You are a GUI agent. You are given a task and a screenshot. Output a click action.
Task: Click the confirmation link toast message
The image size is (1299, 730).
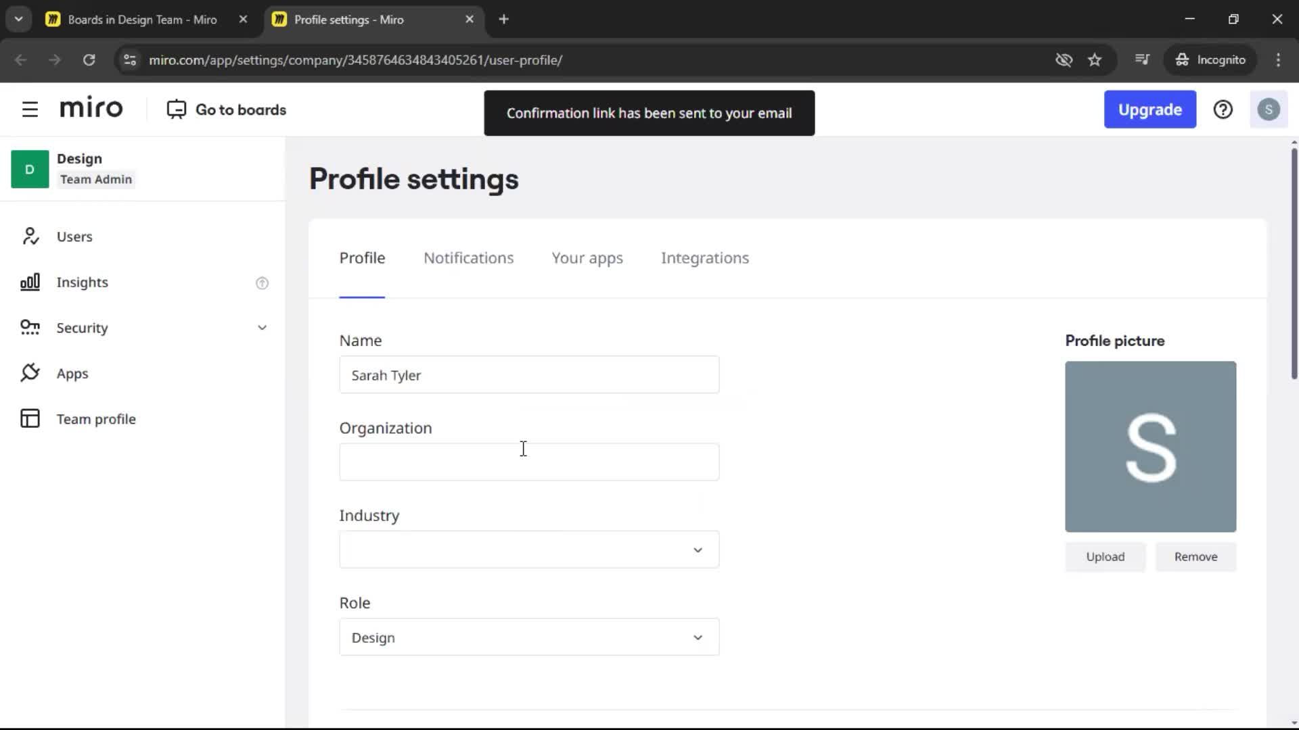coord(649,113)
